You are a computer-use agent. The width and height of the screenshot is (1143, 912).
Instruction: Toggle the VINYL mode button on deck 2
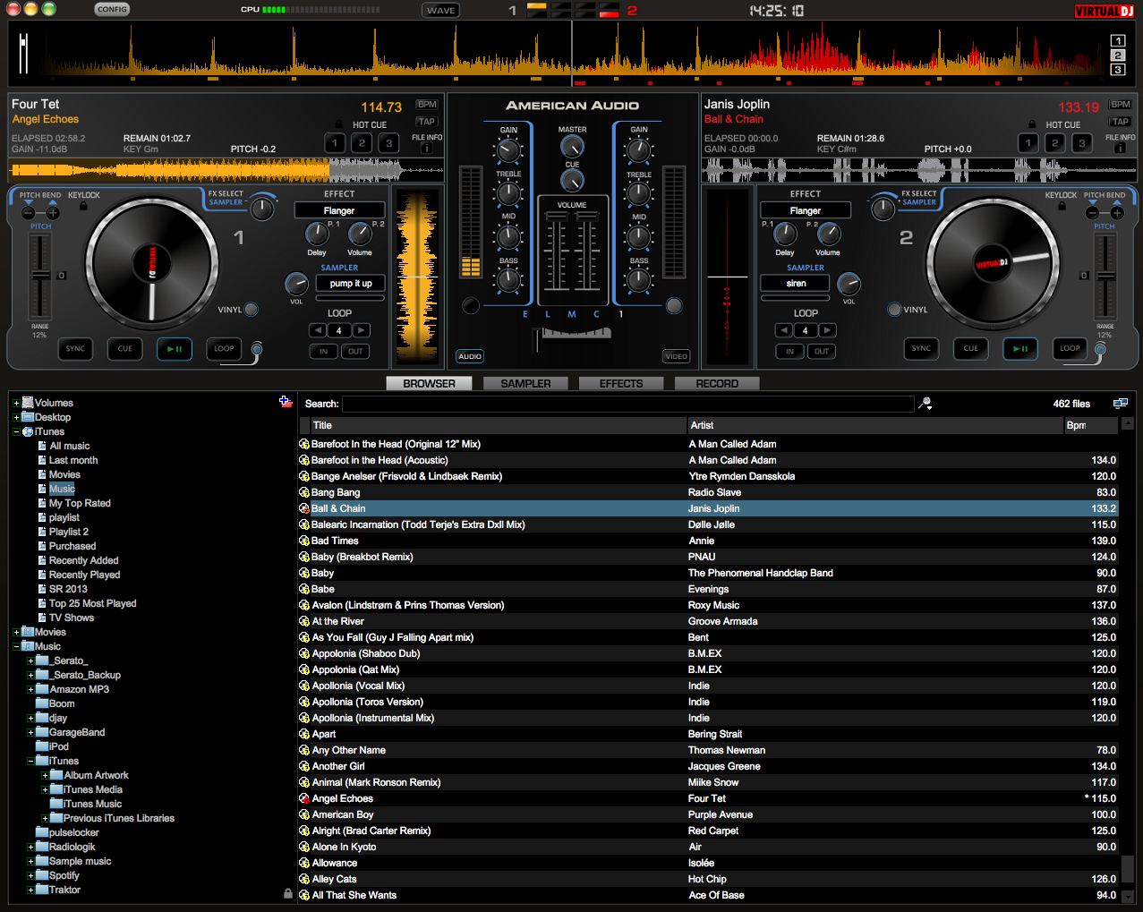(894, 310)
